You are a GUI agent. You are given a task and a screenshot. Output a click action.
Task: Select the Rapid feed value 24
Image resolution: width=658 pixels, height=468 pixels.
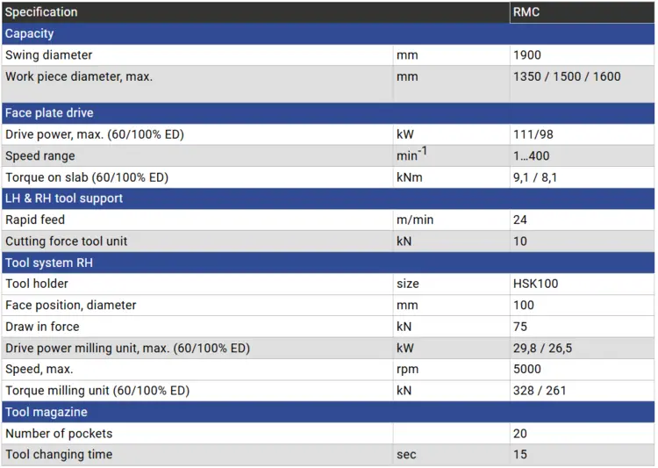pyautogui.click(x=520, y=220)
